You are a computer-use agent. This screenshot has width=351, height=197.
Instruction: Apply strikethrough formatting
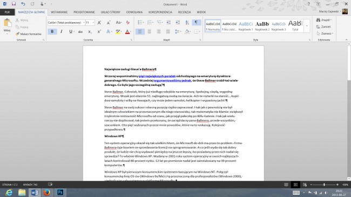[80, 31]
